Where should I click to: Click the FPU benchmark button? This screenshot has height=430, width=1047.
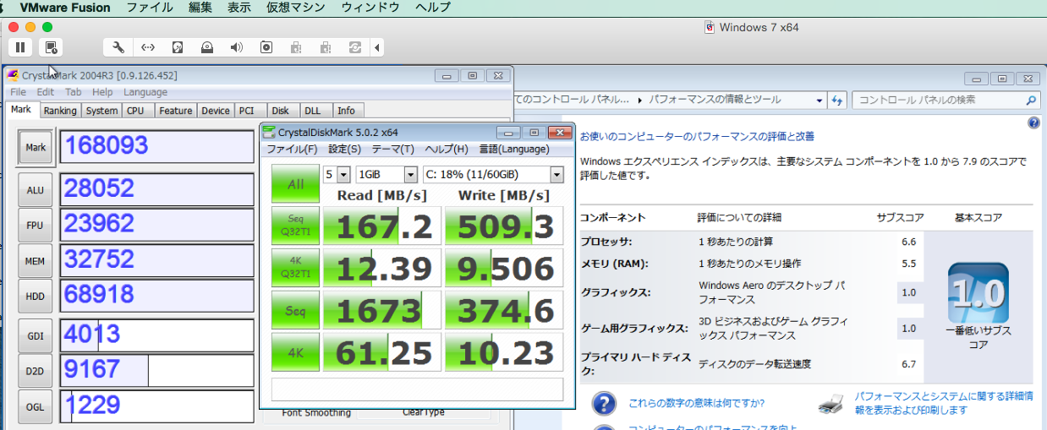[x=36, y=226]
